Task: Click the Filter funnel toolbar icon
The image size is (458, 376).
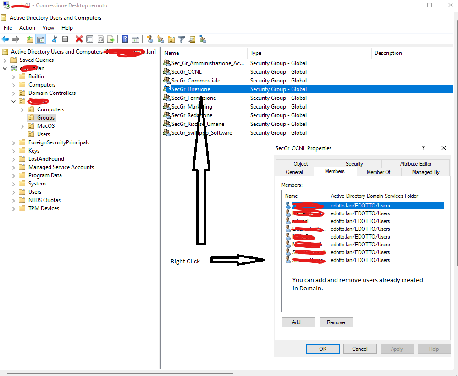Action: pos(182,39)
